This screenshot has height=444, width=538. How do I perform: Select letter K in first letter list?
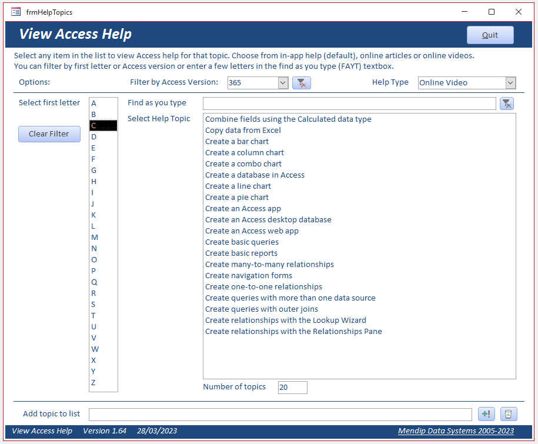pyautogui.click(x=103, y=215)
